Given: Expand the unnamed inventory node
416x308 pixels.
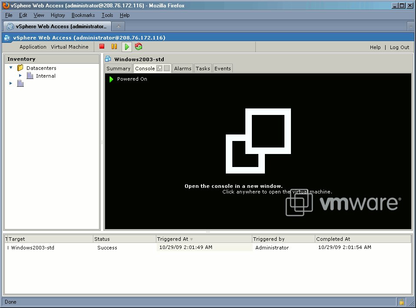Looking at the screenshot, I should coord(10,83).
